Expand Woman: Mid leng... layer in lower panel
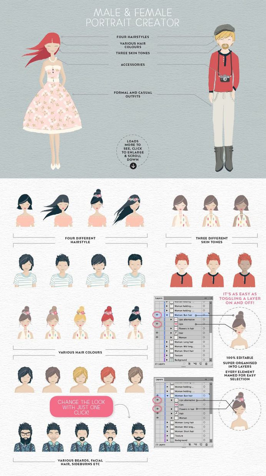The height and width of the screenshot is (476, 266). 167,427
